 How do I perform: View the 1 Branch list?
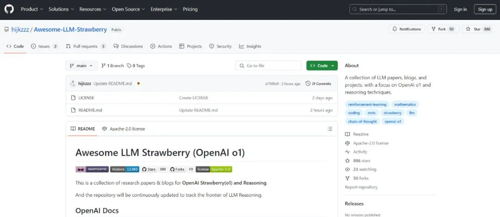[x=112, y=66]
